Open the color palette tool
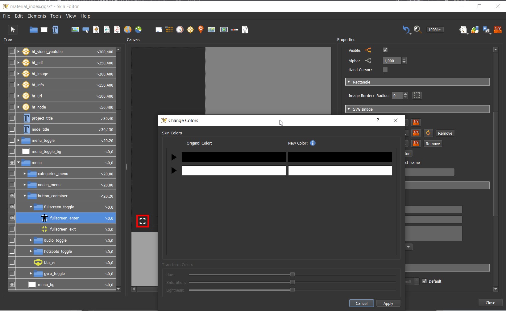Image resolution: width=506 pixels, height=311 pixels. coord(475,30)
